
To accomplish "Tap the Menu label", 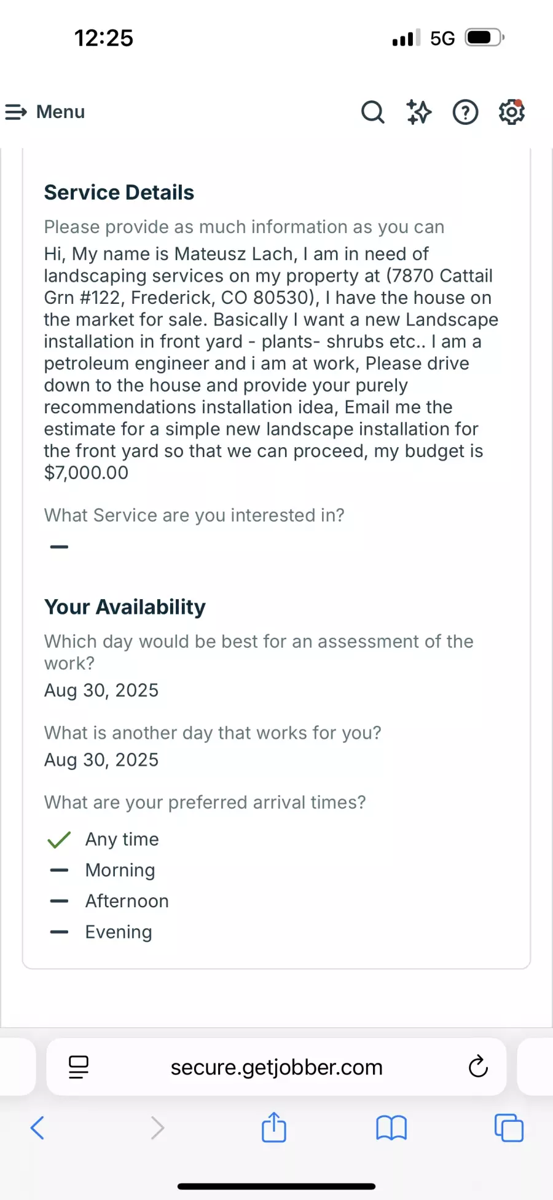I will [60, 112].
